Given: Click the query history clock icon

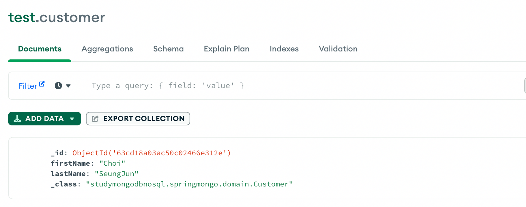Looking at the screenshot, I should (x=58, y=86).
